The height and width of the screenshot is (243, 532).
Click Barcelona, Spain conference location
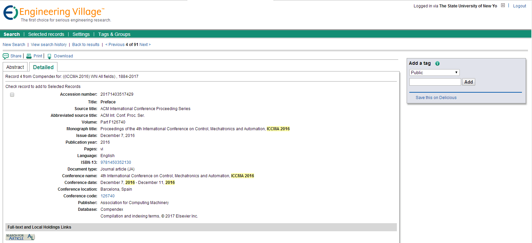[x=116, y=189]
